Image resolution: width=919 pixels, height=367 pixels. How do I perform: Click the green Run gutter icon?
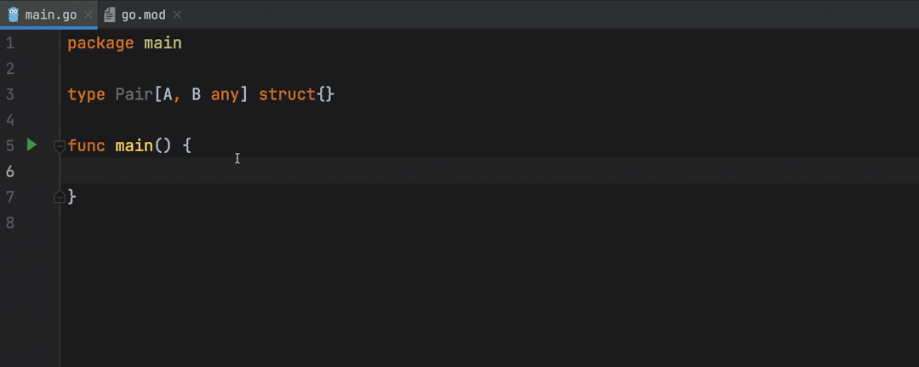(31, 144)
